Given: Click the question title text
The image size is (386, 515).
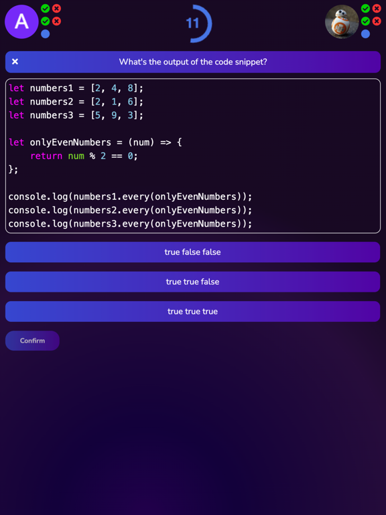Looking at the screenshot, I should coord(193,62).
